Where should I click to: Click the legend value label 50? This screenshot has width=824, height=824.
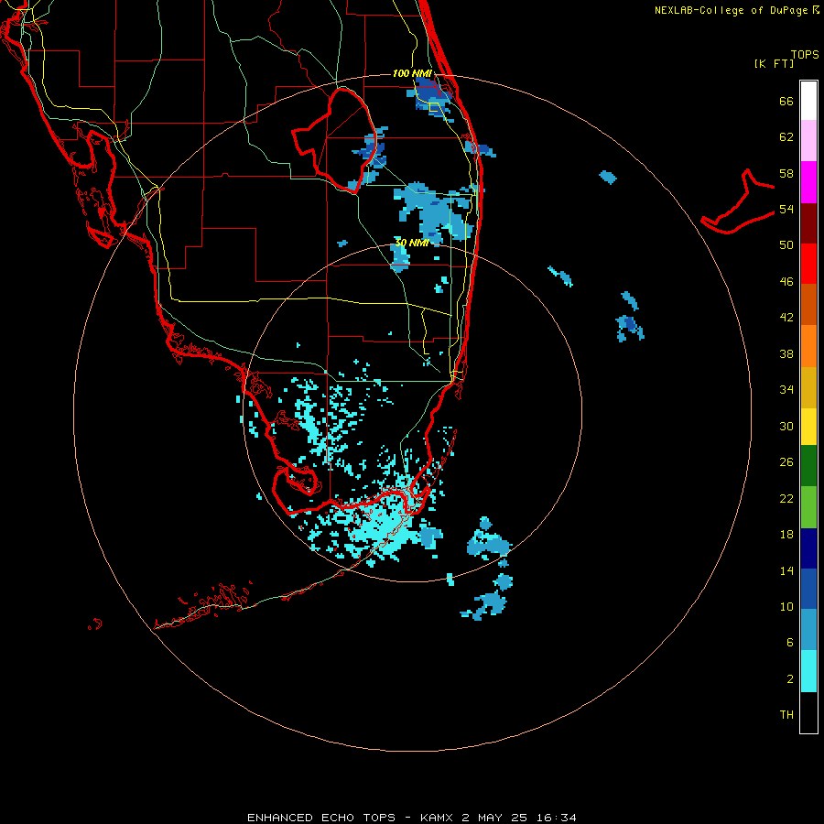[786, 244]
